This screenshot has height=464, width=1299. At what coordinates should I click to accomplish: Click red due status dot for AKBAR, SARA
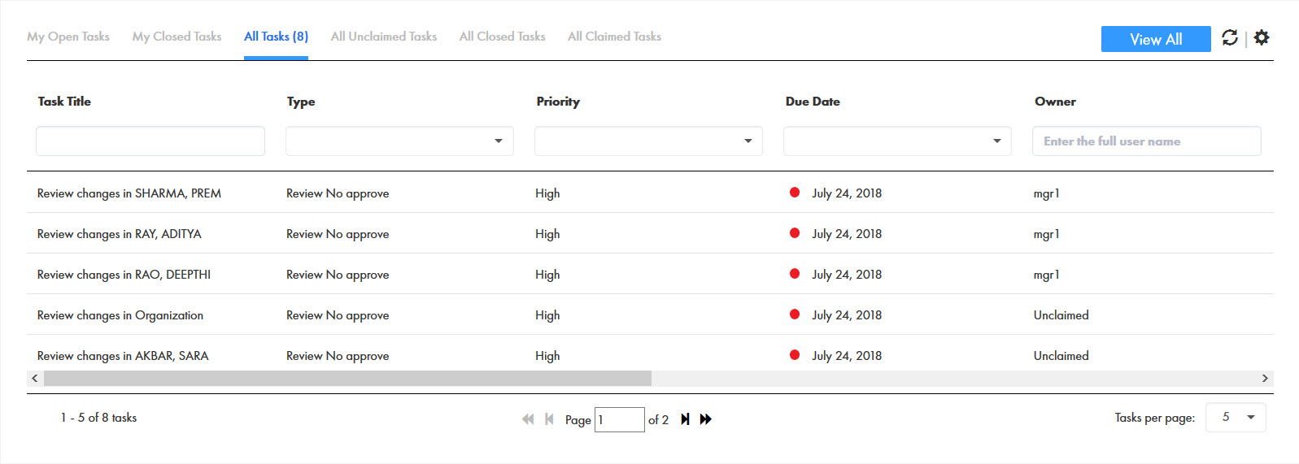tap(795, 355)
